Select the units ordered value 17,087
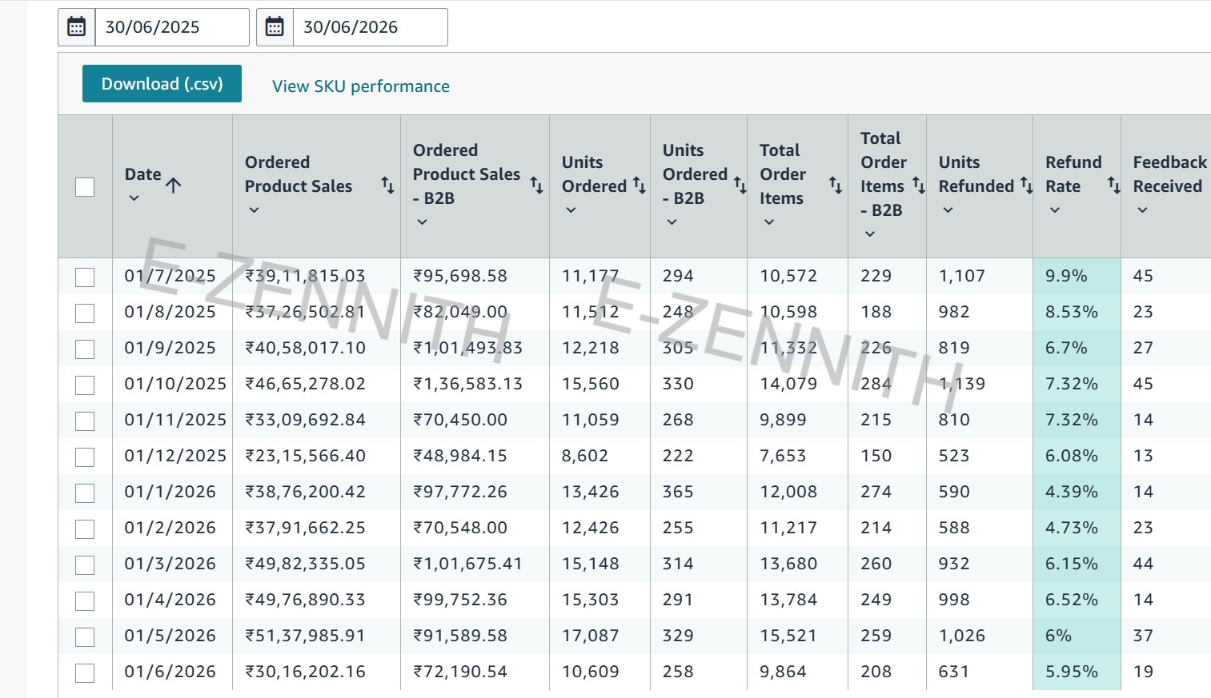Viewport: 1211px width, 698px height. 591,636
